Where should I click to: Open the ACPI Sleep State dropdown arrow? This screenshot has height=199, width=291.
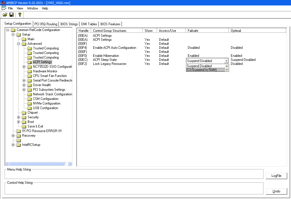click(x=226, y=61)
